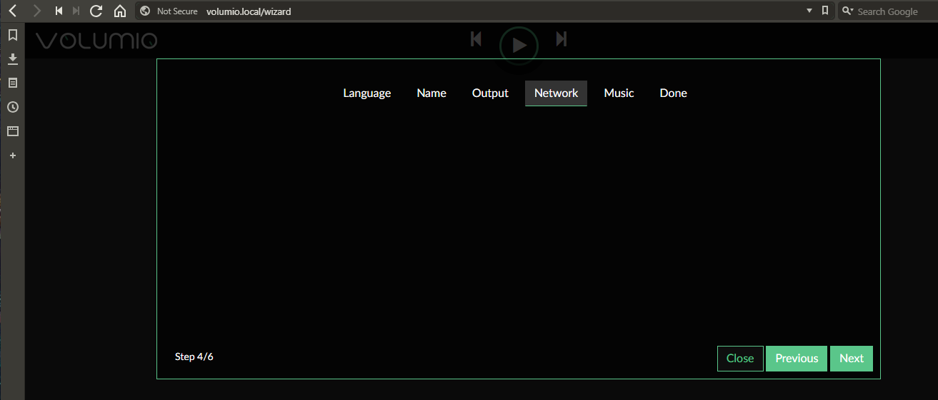Switch to the Output wizard step

pyautogui.click(x=490, y=93)
